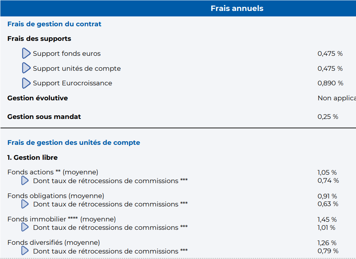The height and width of the screenshot is (259, 356).
Task: Click the arrow icon under Fonds actions
Action: tap(25, 181)
